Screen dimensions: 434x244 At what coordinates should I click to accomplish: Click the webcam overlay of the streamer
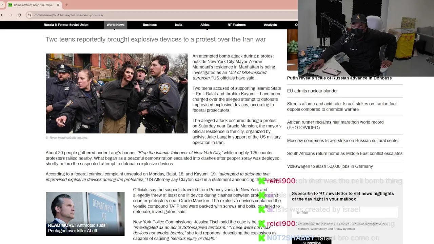[x=366, y=38]
